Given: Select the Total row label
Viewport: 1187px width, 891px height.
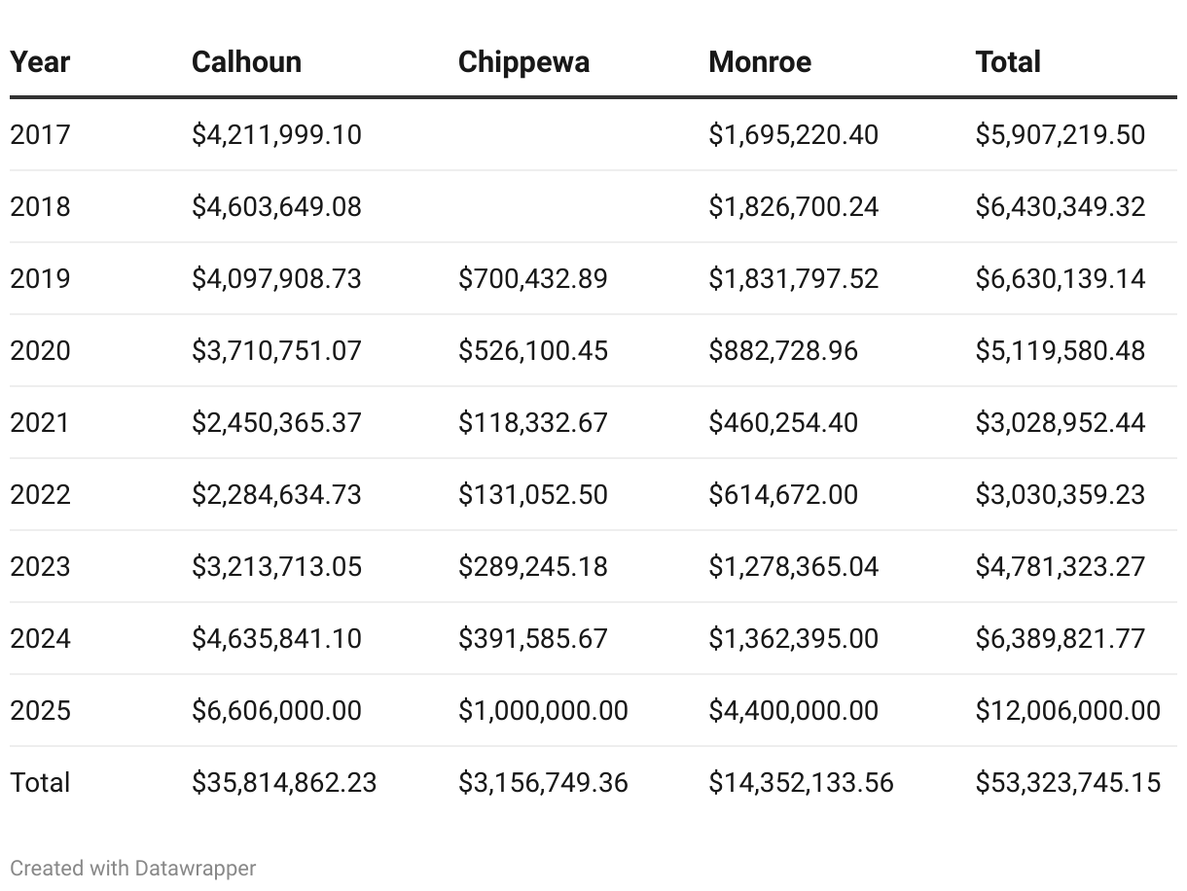Looking at the screenshot, I should click(x=40, y=782).
